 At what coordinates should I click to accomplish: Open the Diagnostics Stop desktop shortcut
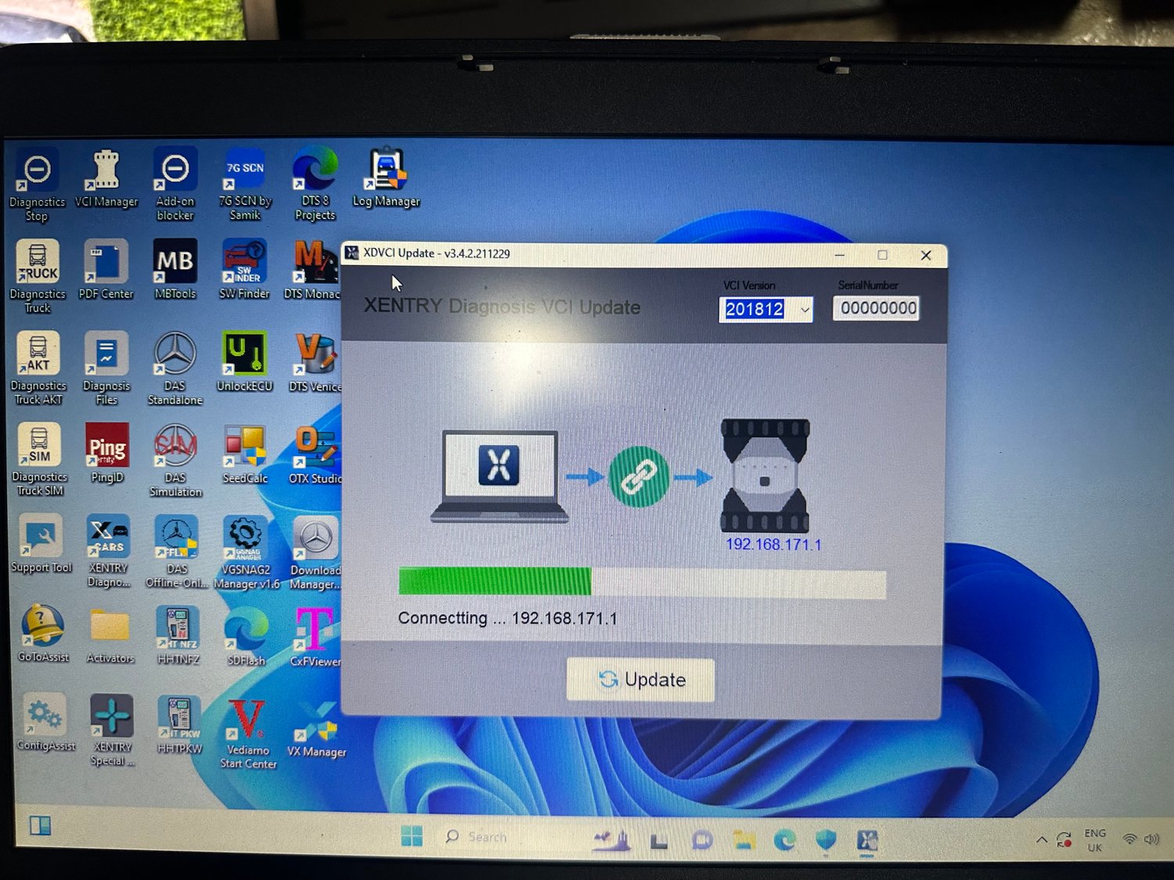pyautogui.click(x=37, y=185)
